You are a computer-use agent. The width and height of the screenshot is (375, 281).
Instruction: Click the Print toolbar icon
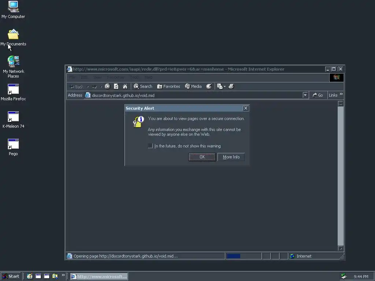pyautogui.click(x=231, y=86)
